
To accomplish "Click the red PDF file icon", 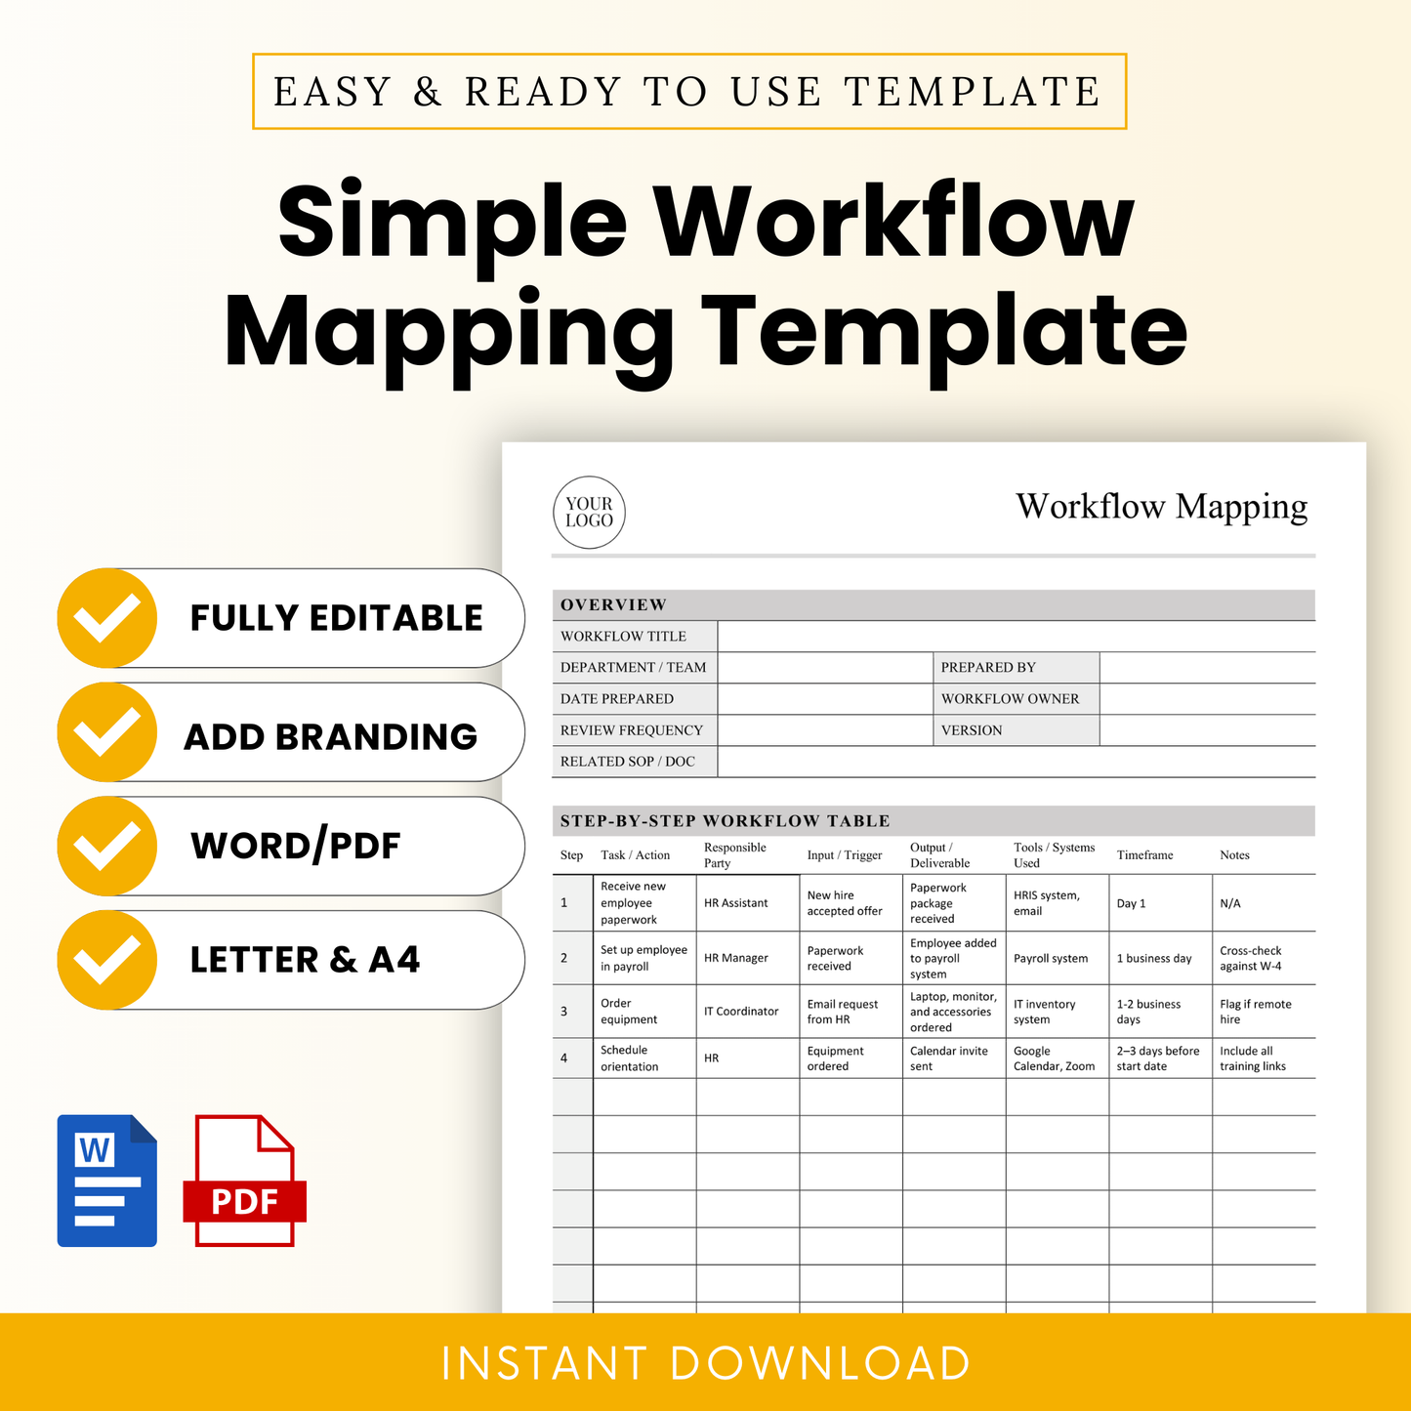I will tap(245, 1181).
